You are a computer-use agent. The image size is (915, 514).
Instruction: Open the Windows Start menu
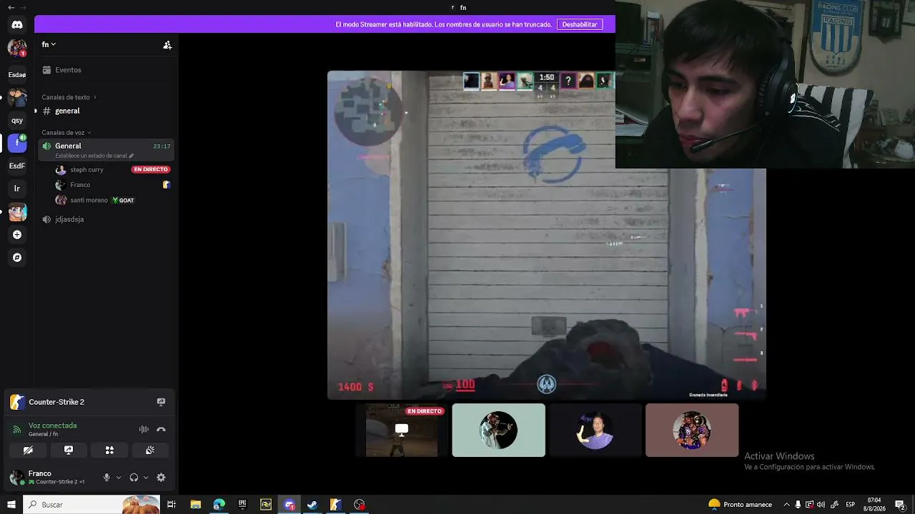(11, 505)
